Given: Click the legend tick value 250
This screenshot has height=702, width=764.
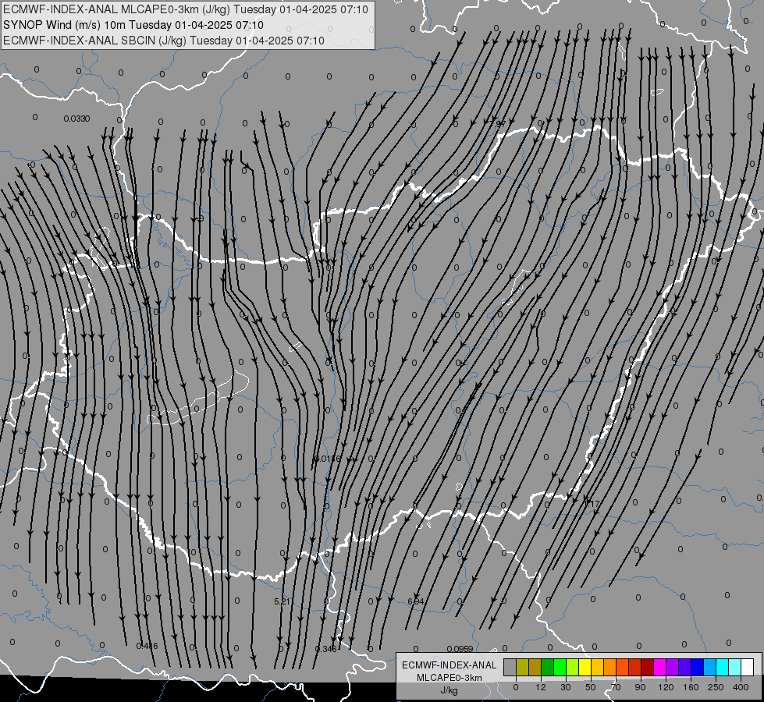Looking at the screenshot, I should coord(716,687).
